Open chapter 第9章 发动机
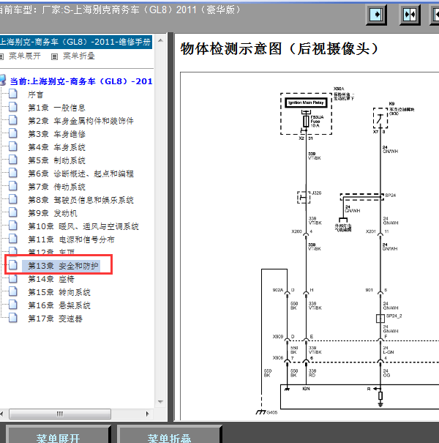 pyautogui.click(x=53, y=213)
